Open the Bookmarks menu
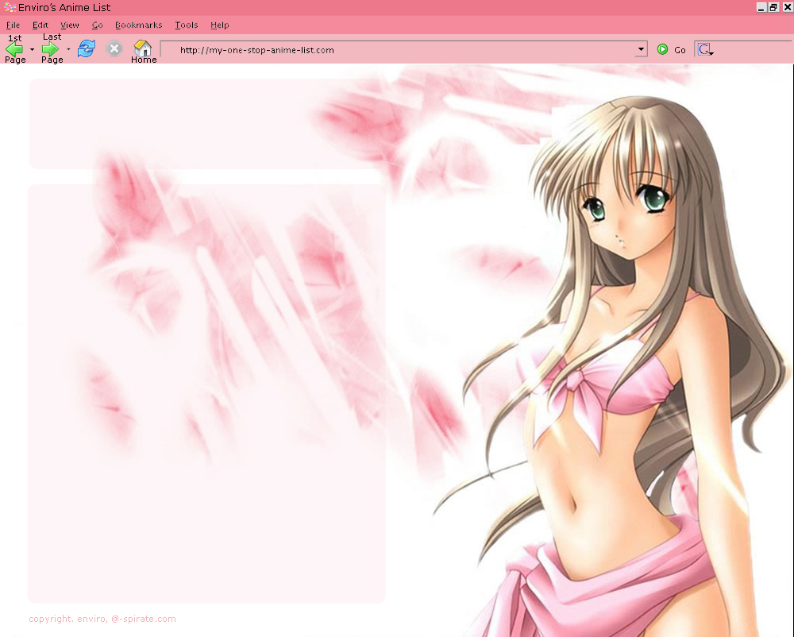This screenshot has height=637, width=794. click(138, 25)
